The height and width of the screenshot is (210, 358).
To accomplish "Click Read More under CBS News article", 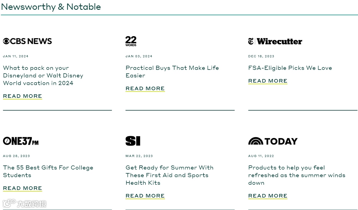I will coord(23,96).
